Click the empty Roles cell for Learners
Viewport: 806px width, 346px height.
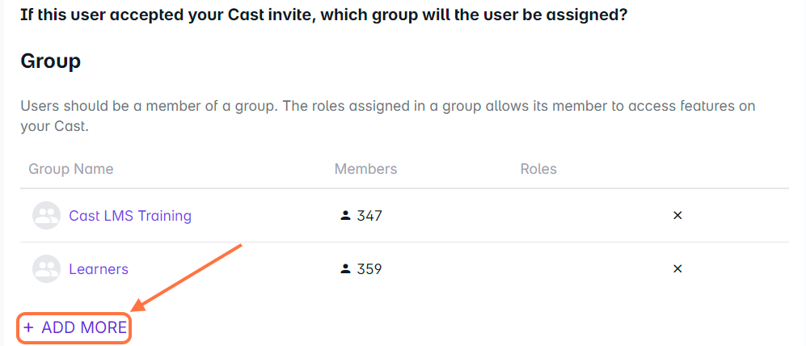[566, 269]
